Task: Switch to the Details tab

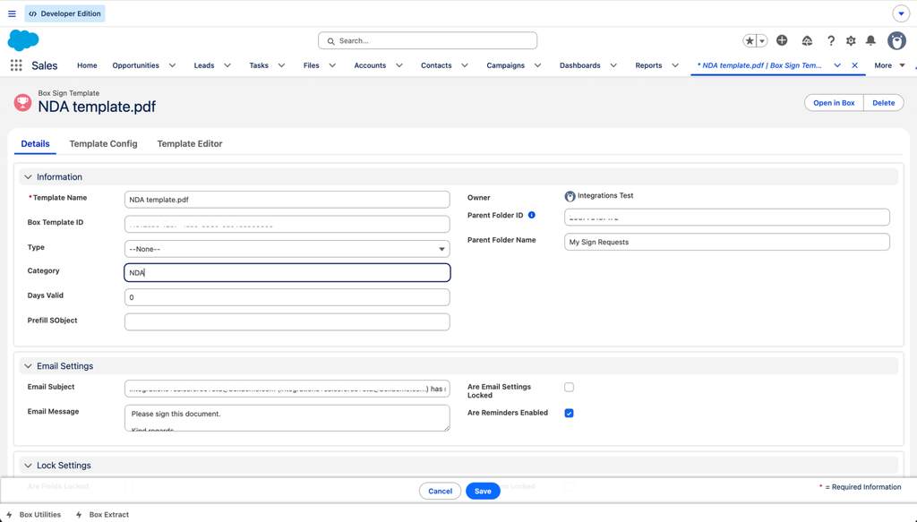Action: (35, 144)
